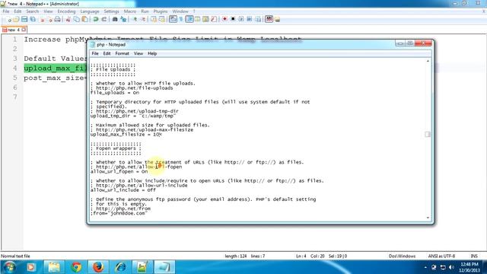Viewport: 487px width, 274px height.
Task: Open the Notepad++ Encoding menu
Action: (x=66, y=11)
